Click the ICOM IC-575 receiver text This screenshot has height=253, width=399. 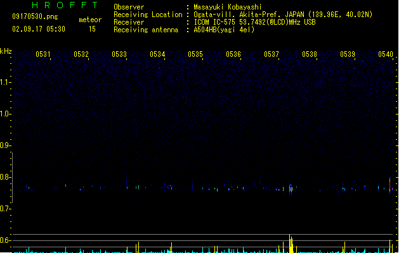click(255, 22)
